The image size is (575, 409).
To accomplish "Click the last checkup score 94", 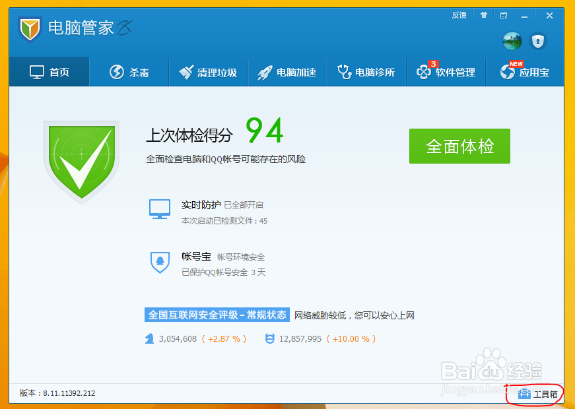I will (265, 130).
